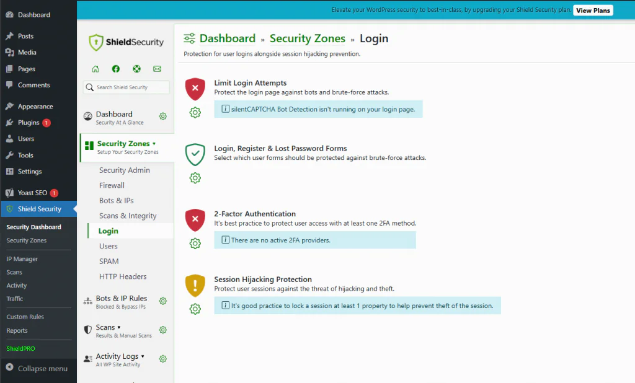The width and height of the screenshot is (635, 383).
Task: Open Shield's Facebook icon link
Action: (116, 69)
